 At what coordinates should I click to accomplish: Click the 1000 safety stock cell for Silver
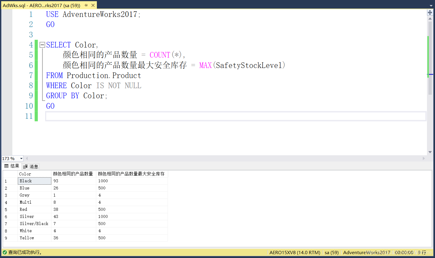coord(132,216)
